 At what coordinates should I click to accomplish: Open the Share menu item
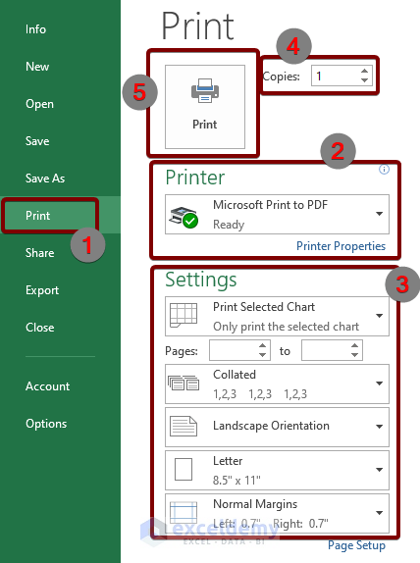(x=40, y=253)
